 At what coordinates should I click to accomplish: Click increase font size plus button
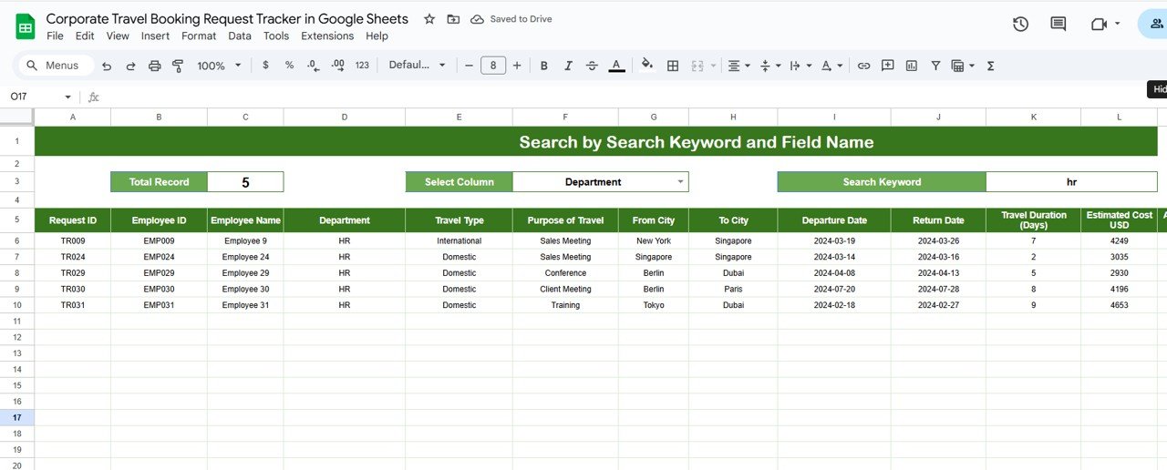pos(517,66)
